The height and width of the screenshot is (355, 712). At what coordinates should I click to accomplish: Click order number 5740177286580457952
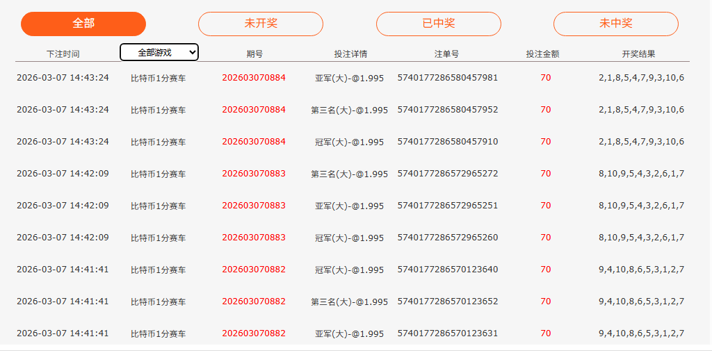point(448,110)
